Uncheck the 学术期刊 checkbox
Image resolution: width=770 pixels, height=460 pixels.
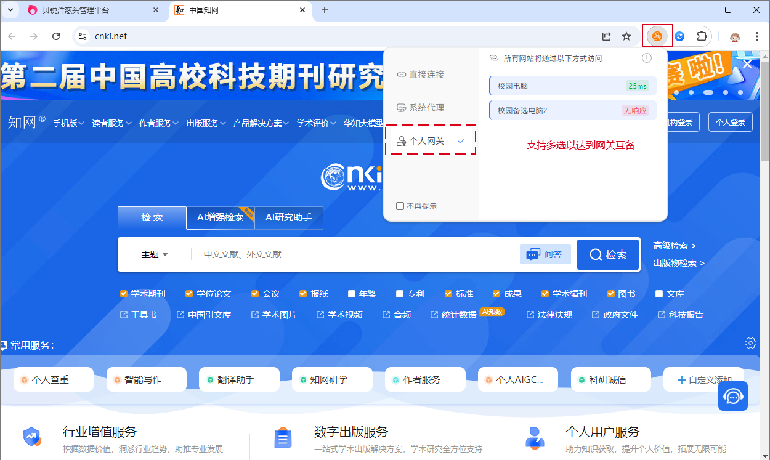(x=124, y=294)
